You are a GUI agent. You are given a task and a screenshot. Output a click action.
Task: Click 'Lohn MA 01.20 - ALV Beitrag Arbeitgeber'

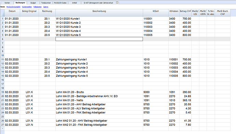[x=99, y=108]
